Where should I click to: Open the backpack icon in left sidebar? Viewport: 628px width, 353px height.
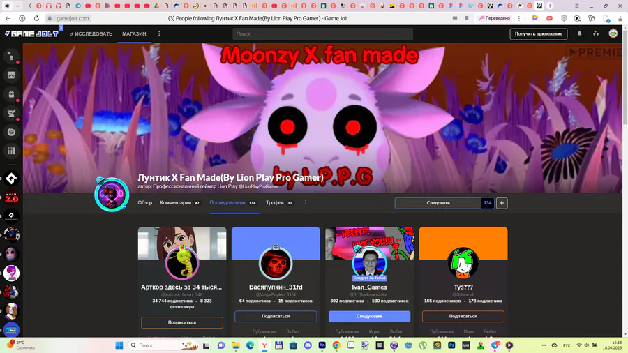click(x=11, y=94)
